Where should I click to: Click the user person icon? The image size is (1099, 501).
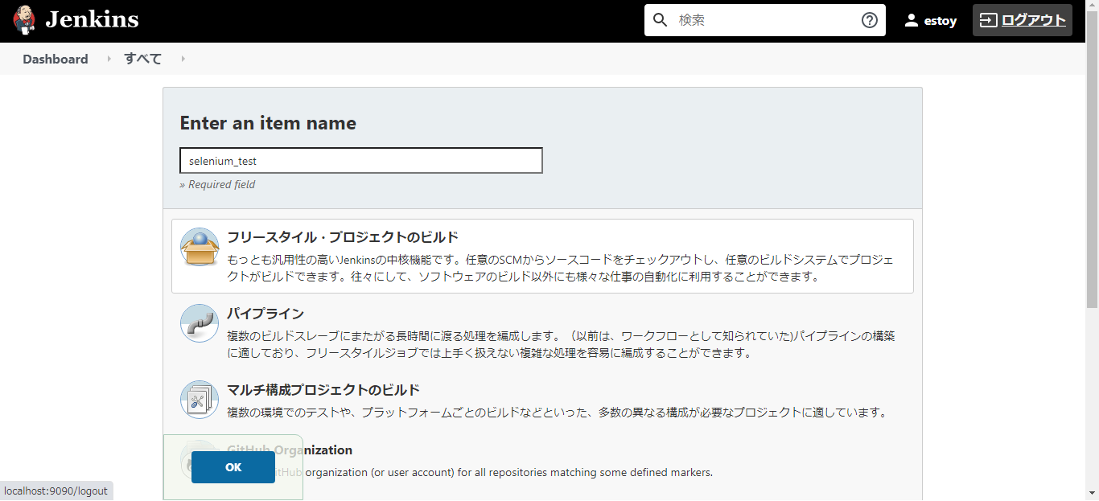(912, 20)
